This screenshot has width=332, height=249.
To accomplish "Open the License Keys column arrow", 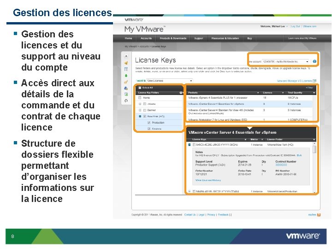I will (245, 140).
